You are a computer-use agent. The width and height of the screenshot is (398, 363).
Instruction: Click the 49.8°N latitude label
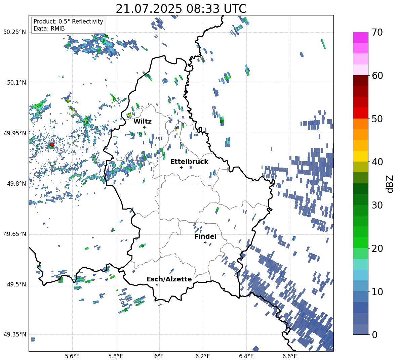[x=16, y=184]
